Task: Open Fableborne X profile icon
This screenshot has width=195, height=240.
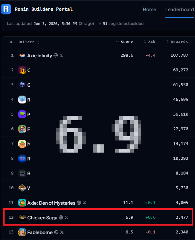Action: click(62, 232)
